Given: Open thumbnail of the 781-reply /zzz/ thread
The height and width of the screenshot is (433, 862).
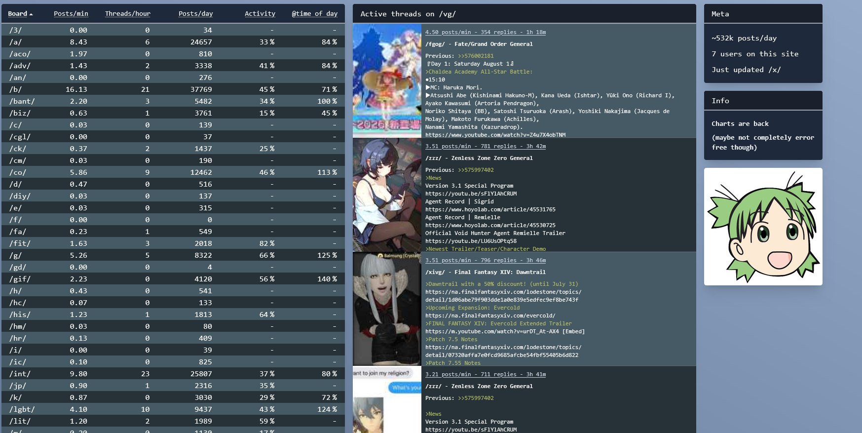Looking at the screenshot, I should [x=387, y=195].
